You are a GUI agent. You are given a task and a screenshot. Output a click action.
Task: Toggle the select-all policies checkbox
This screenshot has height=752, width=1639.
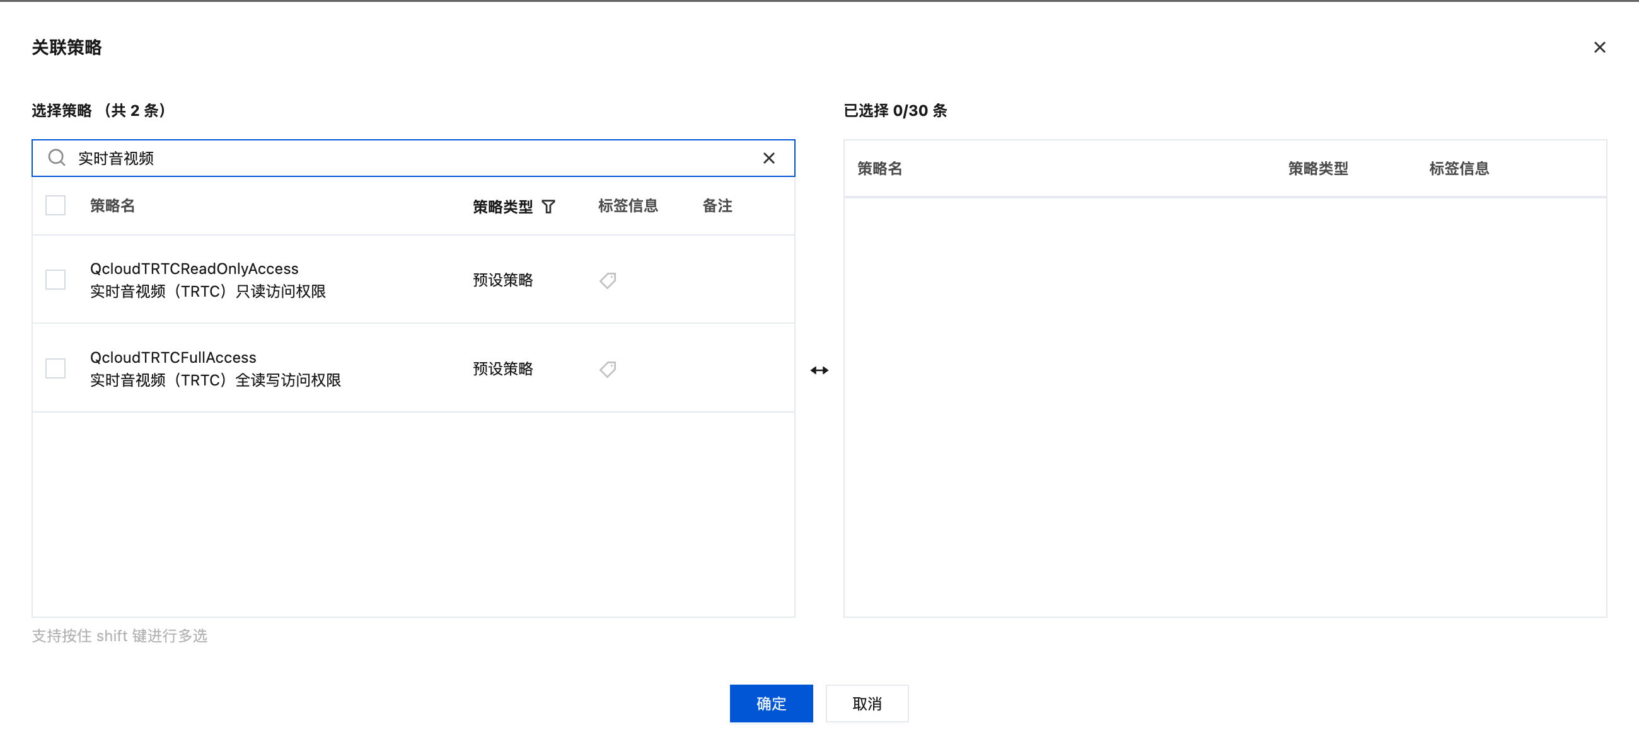coord(55,206)
